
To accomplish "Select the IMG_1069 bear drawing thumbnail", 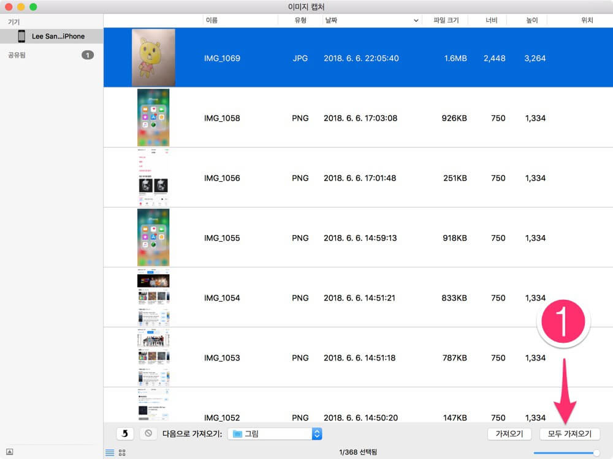I will [x=153, y=58].
